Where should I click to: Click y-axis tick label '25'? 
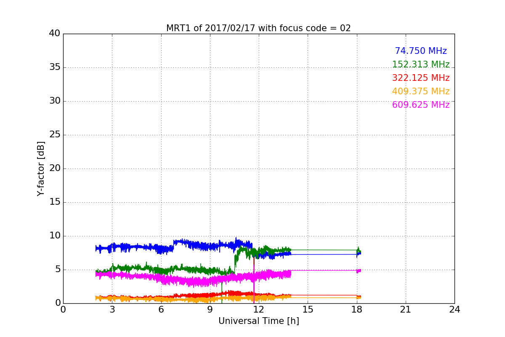(55, 135)
